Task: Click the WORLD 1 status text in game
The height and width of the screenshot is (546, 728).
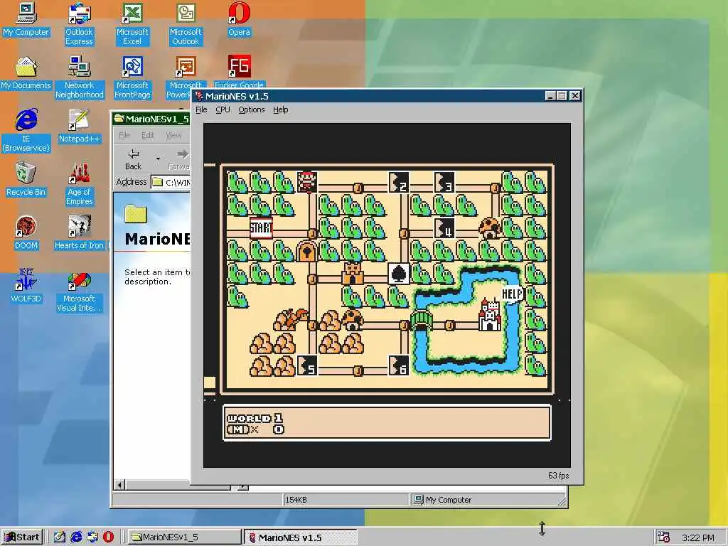Action: click(255, 418)
